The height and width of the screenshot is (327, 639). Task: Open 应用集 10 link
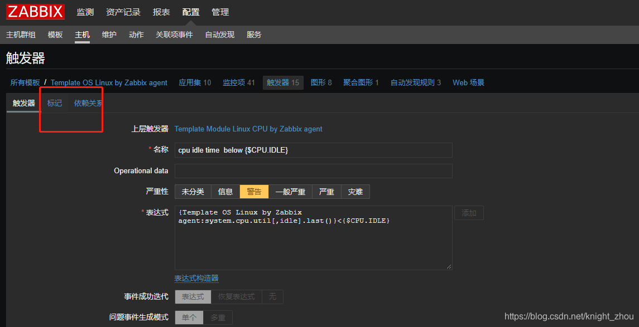[195, 82]
